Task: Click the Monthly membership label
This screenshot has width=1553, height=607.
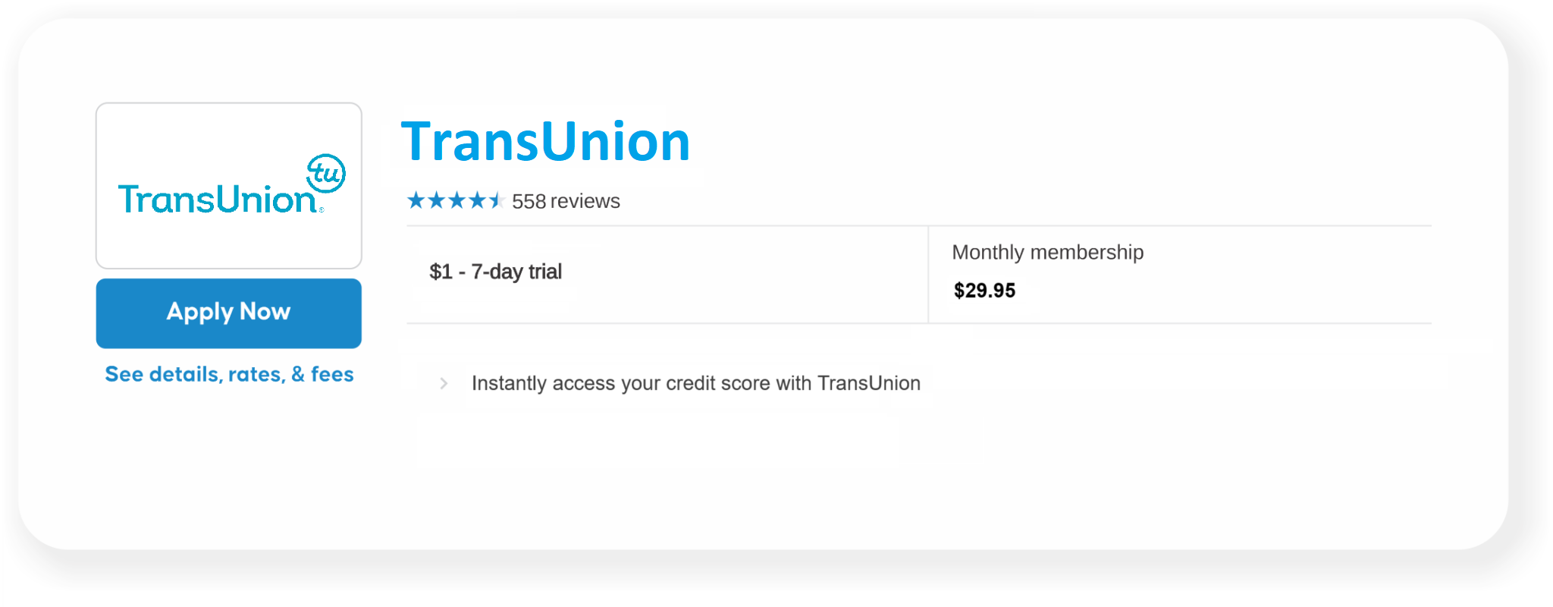Action: (1048, 252)
